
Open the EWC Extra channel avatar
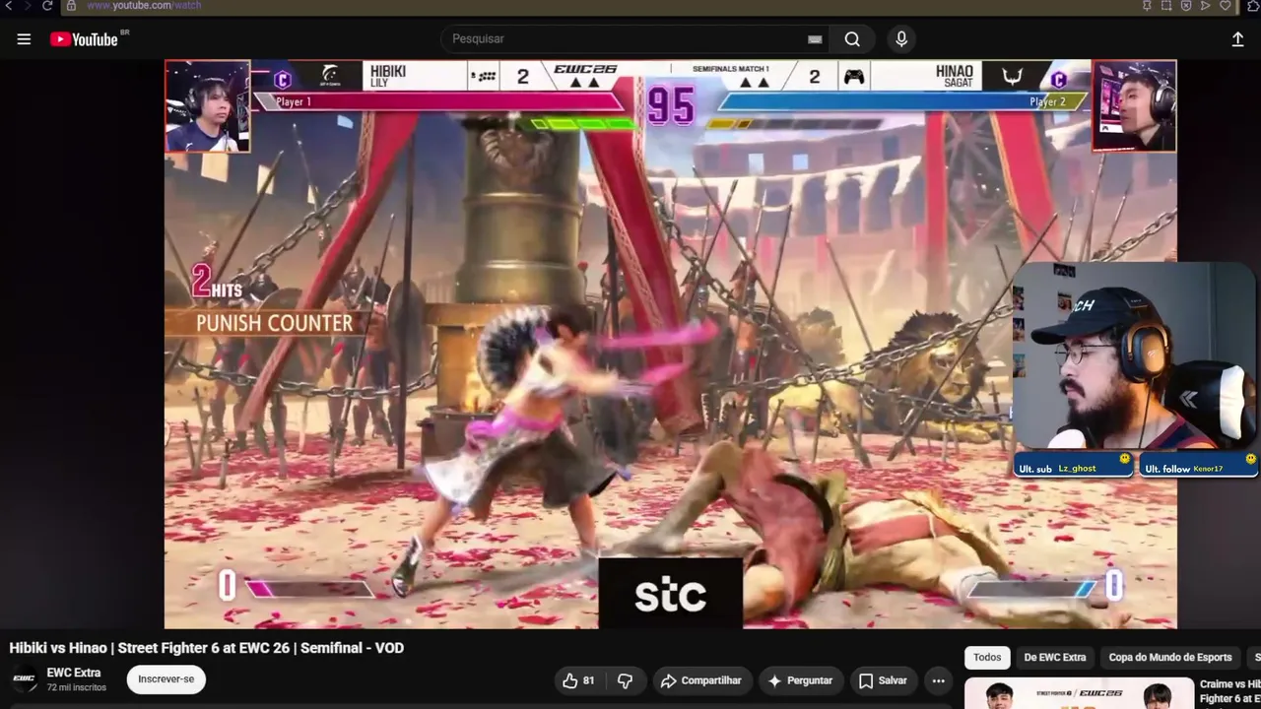25,679
